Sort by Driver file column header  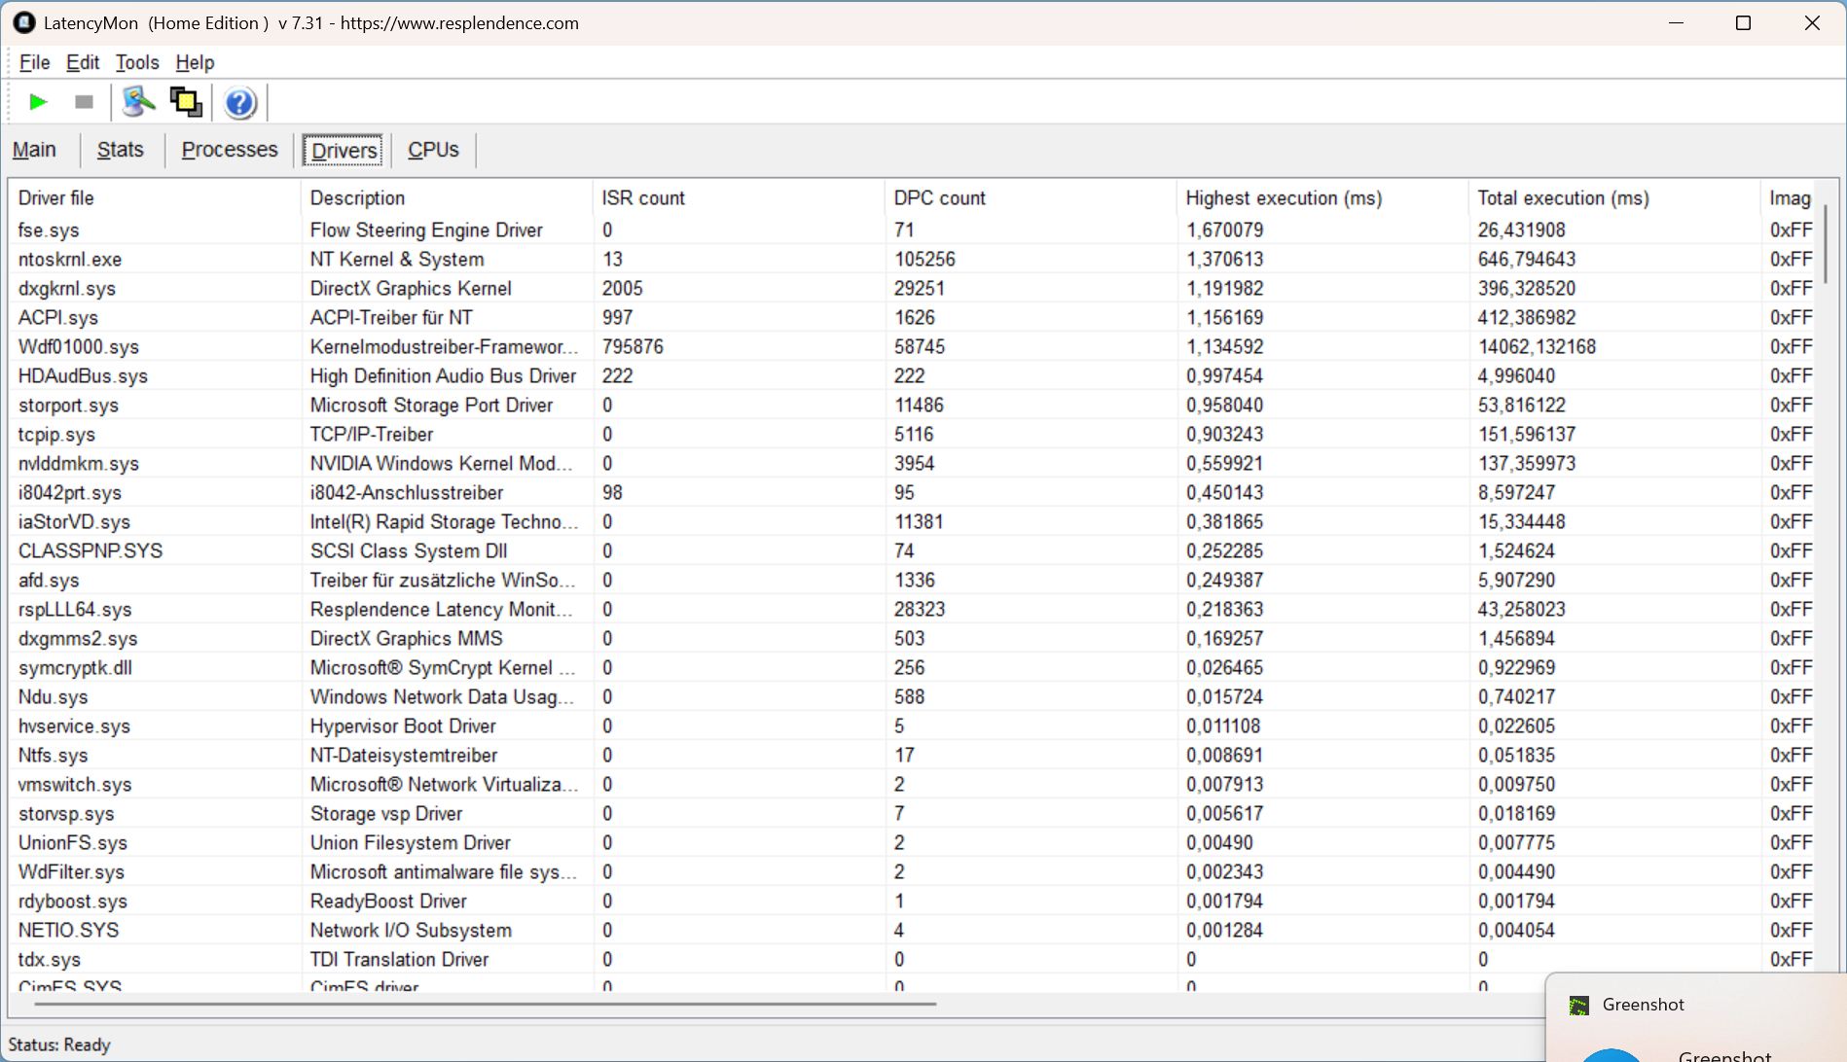pyautogui.click(x=155, y=198)
